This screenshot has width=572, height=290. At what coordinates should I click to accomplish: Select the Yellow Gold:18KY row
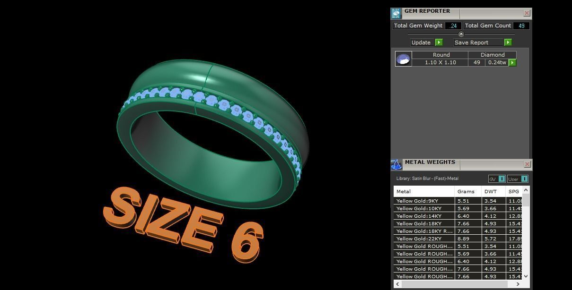pos(458,223)
